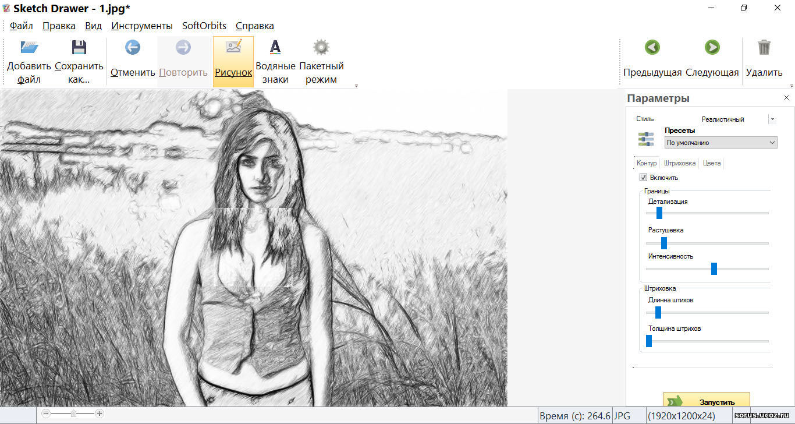
Task: Undo with the Отменить arrow icon
Action: coord(133,48)
